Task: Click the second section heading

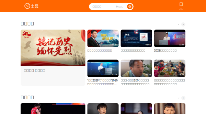Action: pos(27,97)
